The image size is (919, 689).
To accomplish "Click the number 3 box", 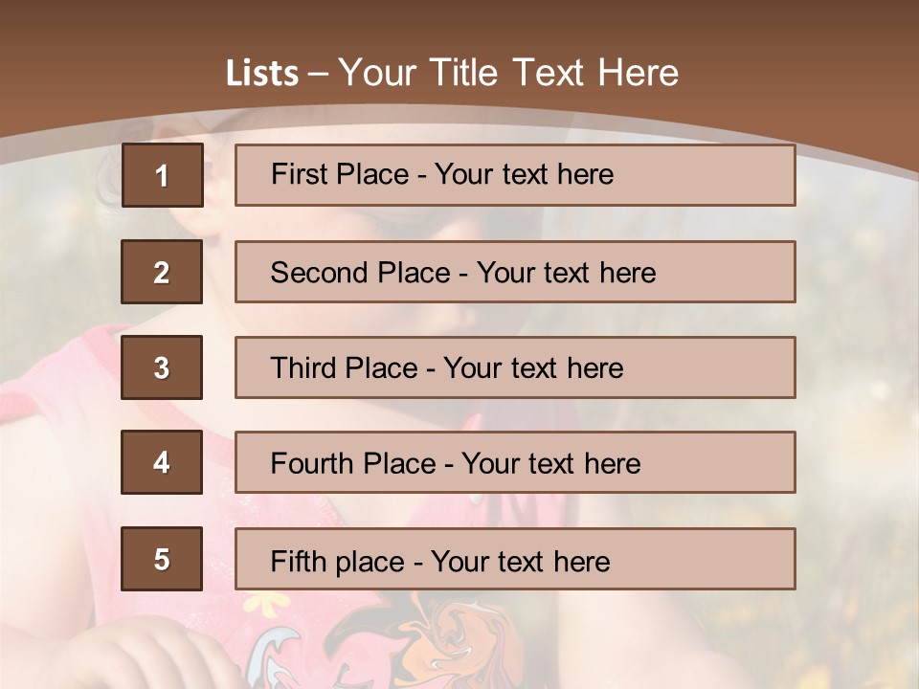I will click(162, 367).
